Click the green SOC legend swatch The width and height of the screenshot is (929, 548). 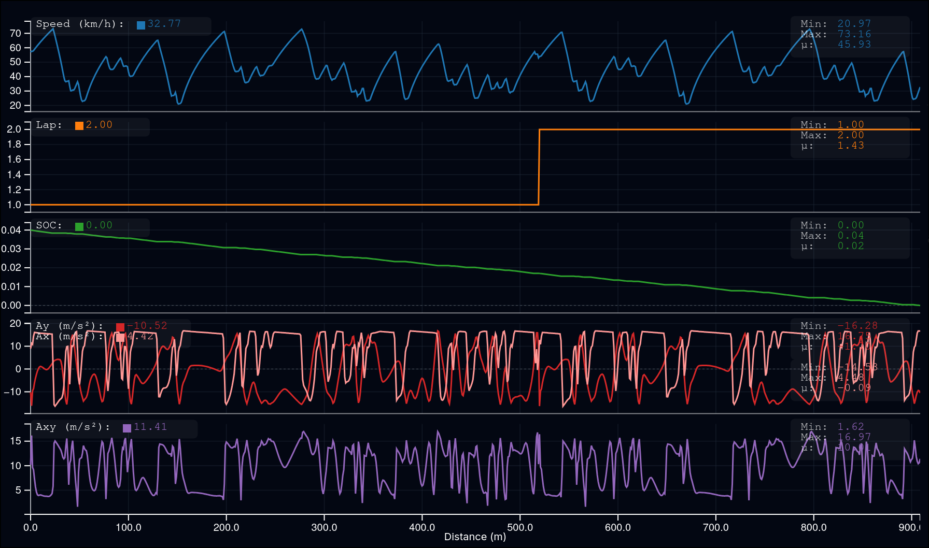point(79,226)
